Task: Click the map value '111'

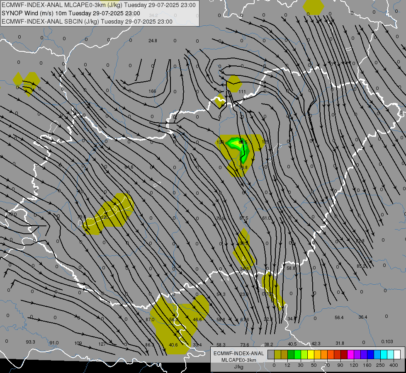Action: click(242, 92)
